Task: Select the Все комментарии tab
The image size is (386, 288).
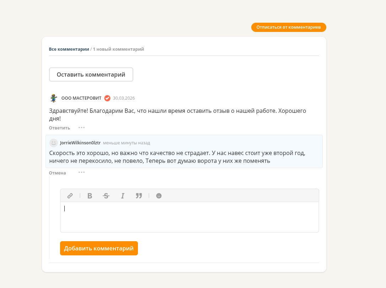Action: pyautogui.click(x=69, y=49)
